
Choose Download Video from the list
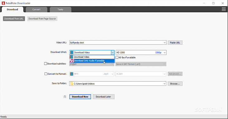(x=92, y=57)
